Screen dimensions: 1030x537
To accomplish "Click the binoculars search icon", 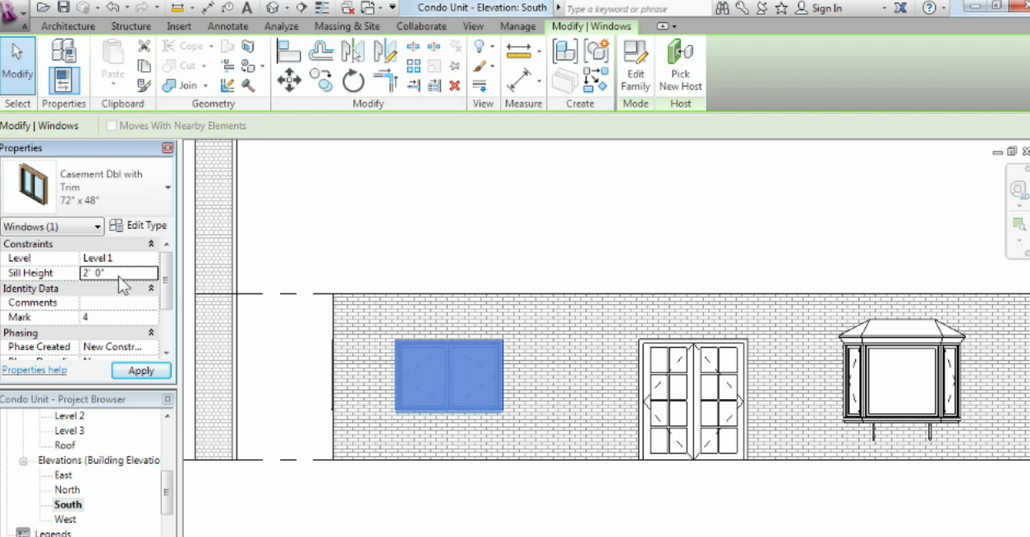I will pyautogui.click(x=722, y=7).
